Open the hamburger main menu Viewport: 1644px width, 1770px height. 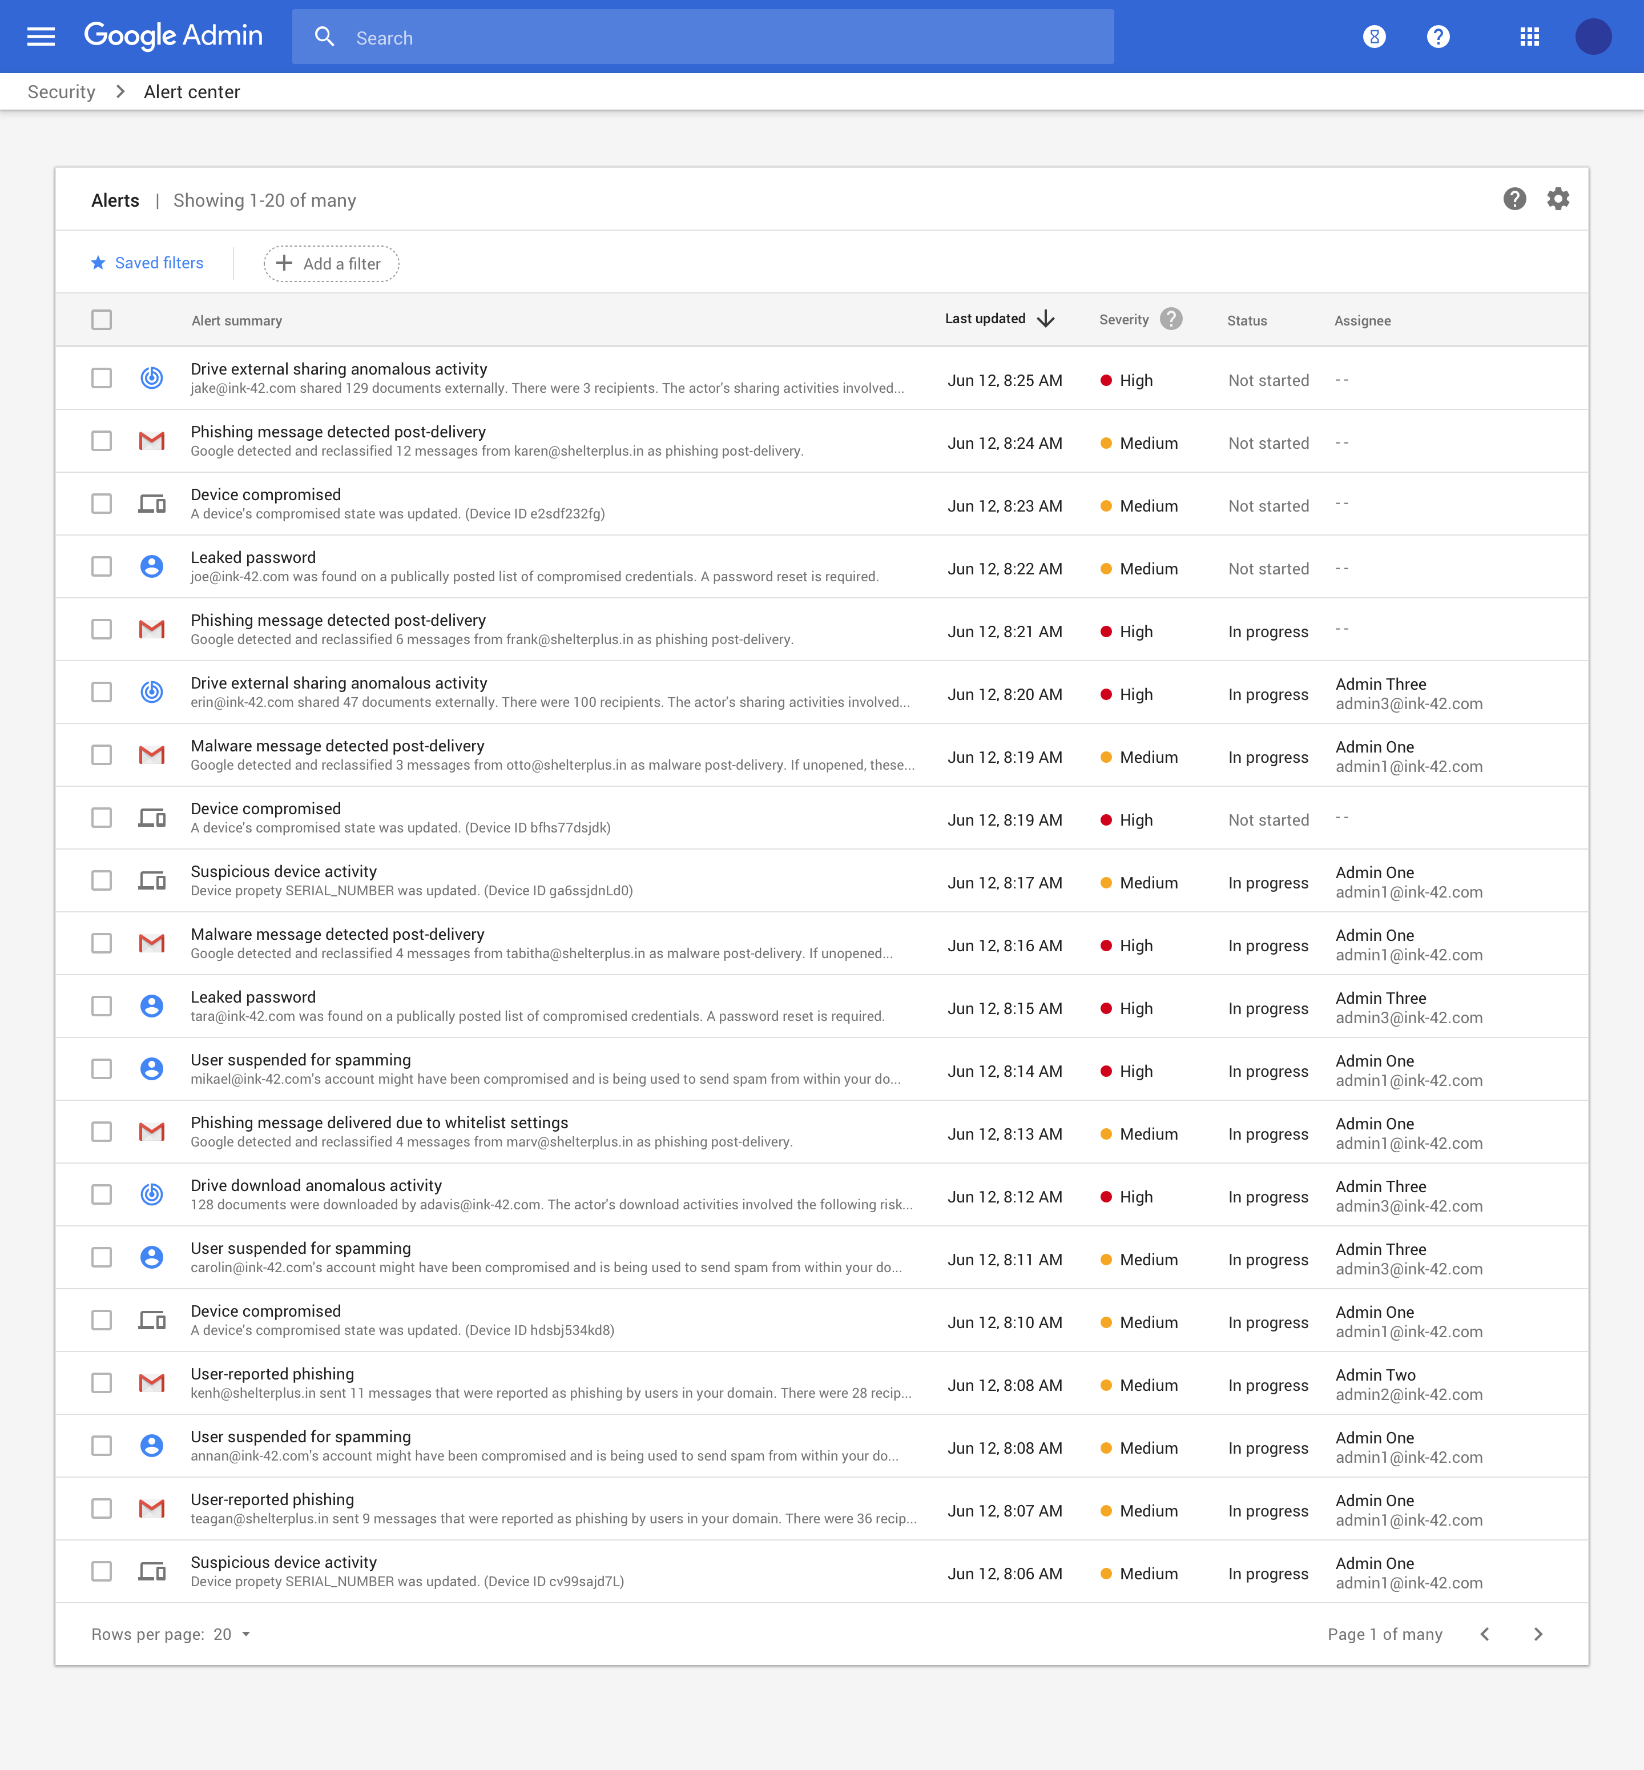pyautogui.click(x=41, y=37)
